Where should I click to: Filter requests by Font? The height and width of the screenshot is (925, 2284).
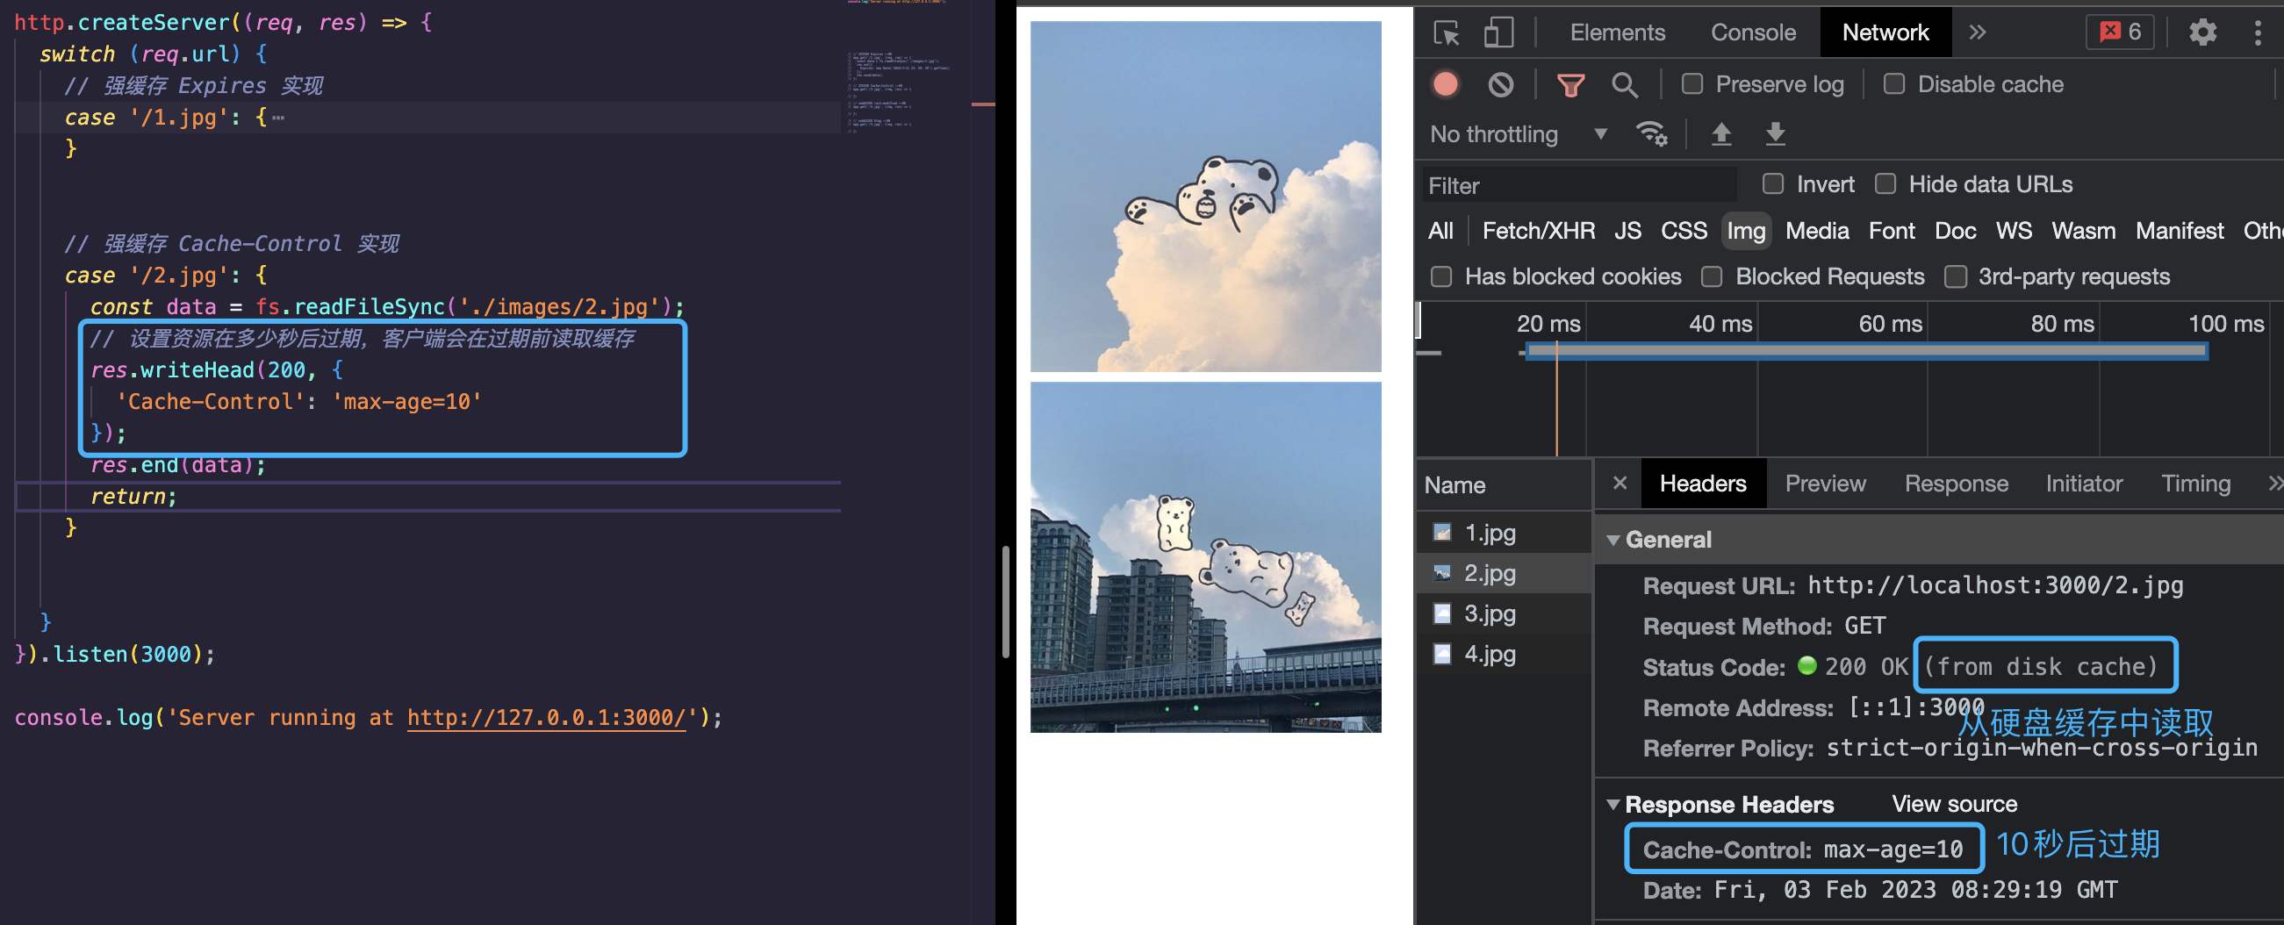[x=1892, y=231]
